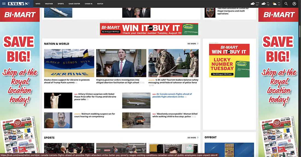Click the Lucky Number Tuesday sidebar ad
The width and height of the screenshot is (301, 157).
(x=229, y=61)
